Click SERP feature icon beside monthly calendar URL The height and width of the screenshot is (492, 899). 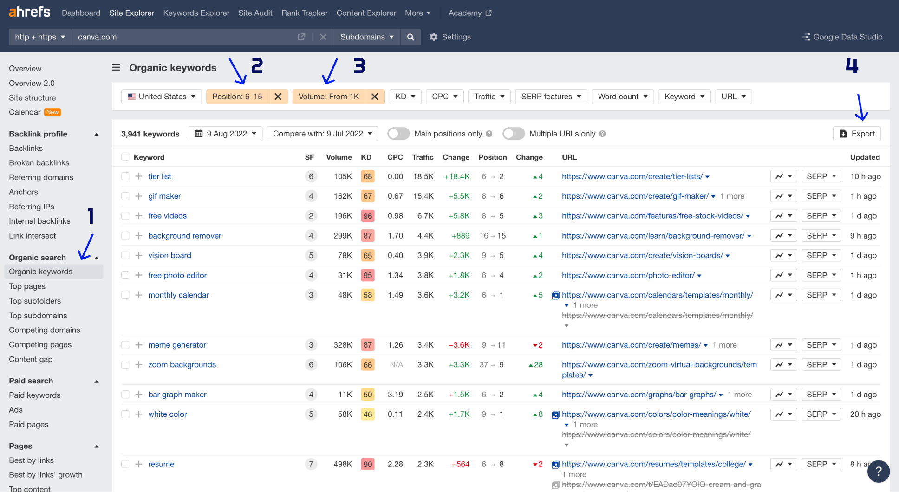(555, 295)
